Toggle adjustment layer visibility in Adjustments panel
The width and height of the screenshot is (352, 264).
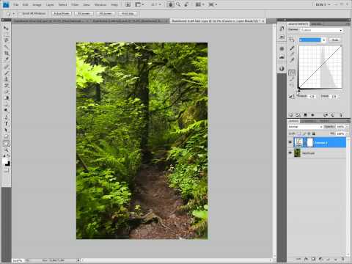(x=312, y=115)
